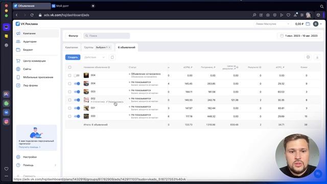Click the Фильтр button
Screen dimensions: 327x184
(x=73, y=36)
